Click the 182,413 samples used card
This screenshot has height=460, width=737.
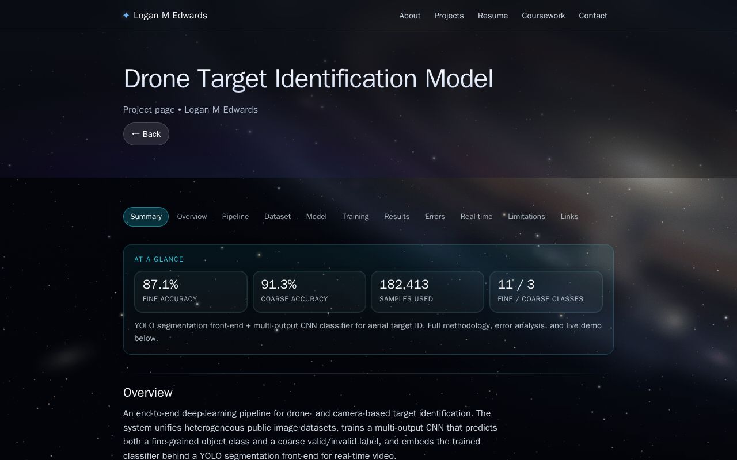pyautogui.click(x=427, y=292)
